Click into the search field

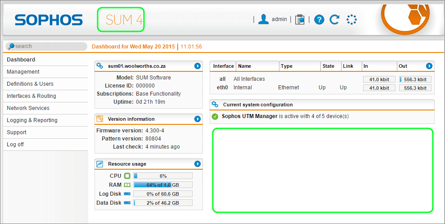[x=46, y=46]
